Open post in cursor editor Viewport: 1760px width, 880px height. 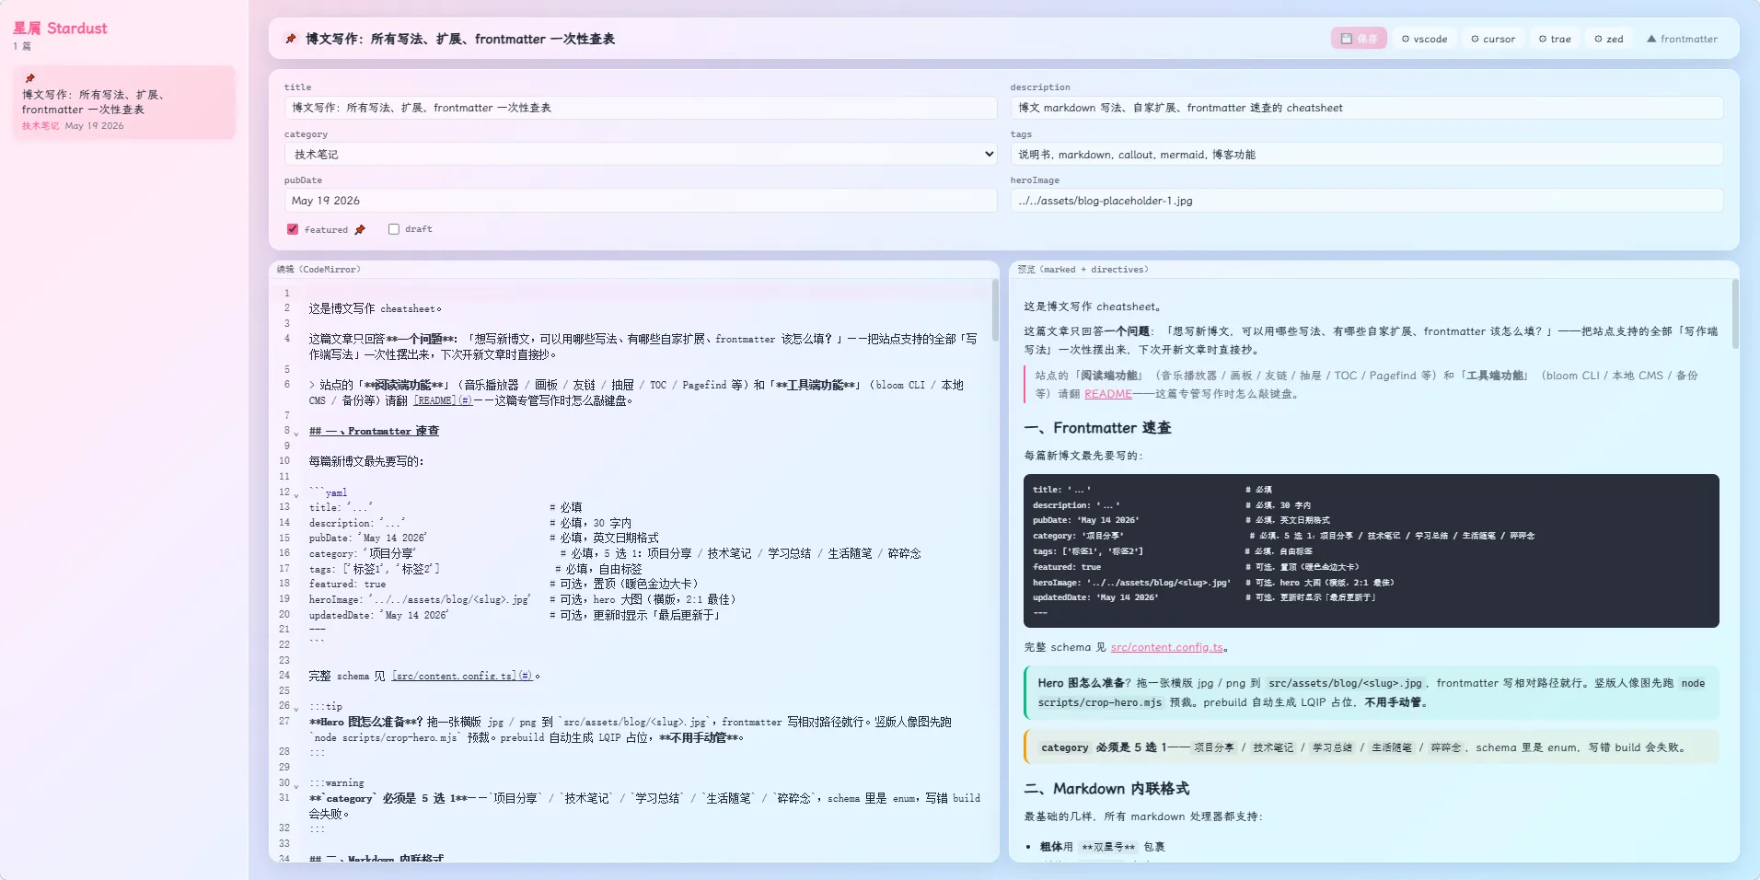tap(1493, 39)
